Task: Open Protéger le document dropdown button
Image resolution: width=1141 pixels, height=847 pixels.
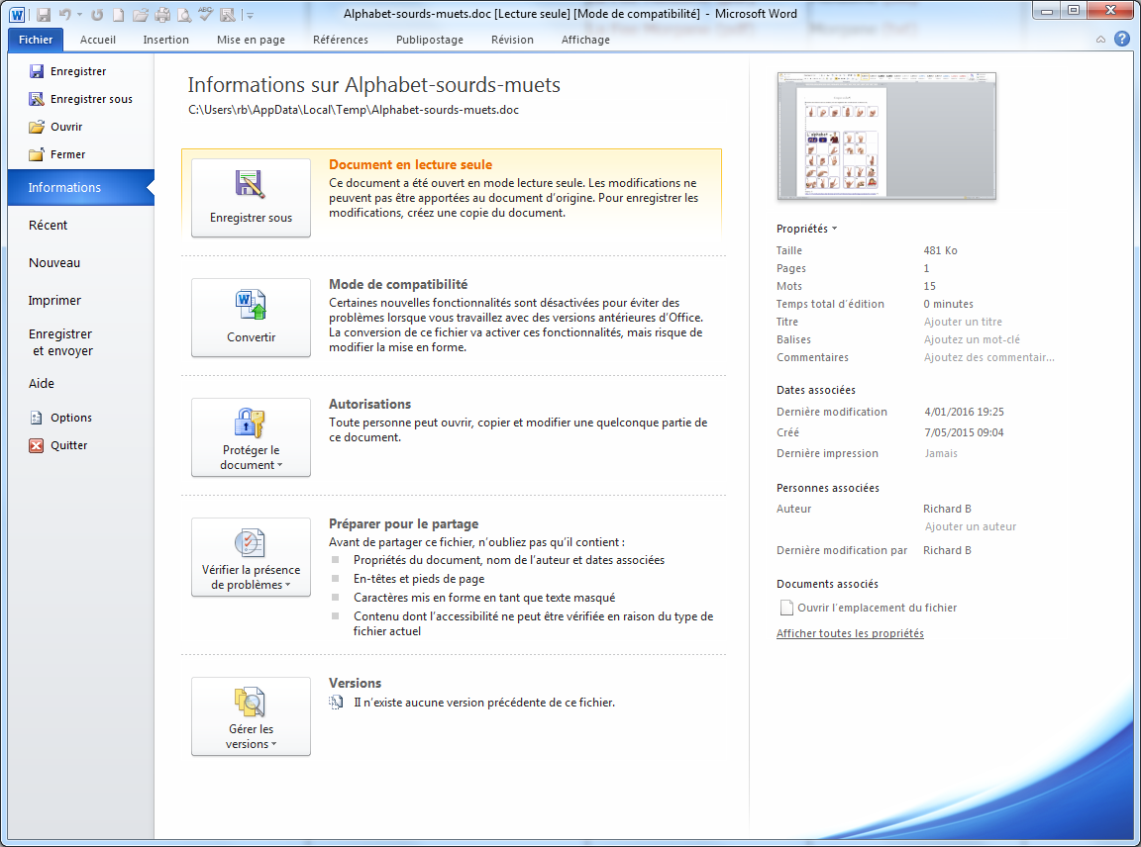Action: (x=251, y=437)
